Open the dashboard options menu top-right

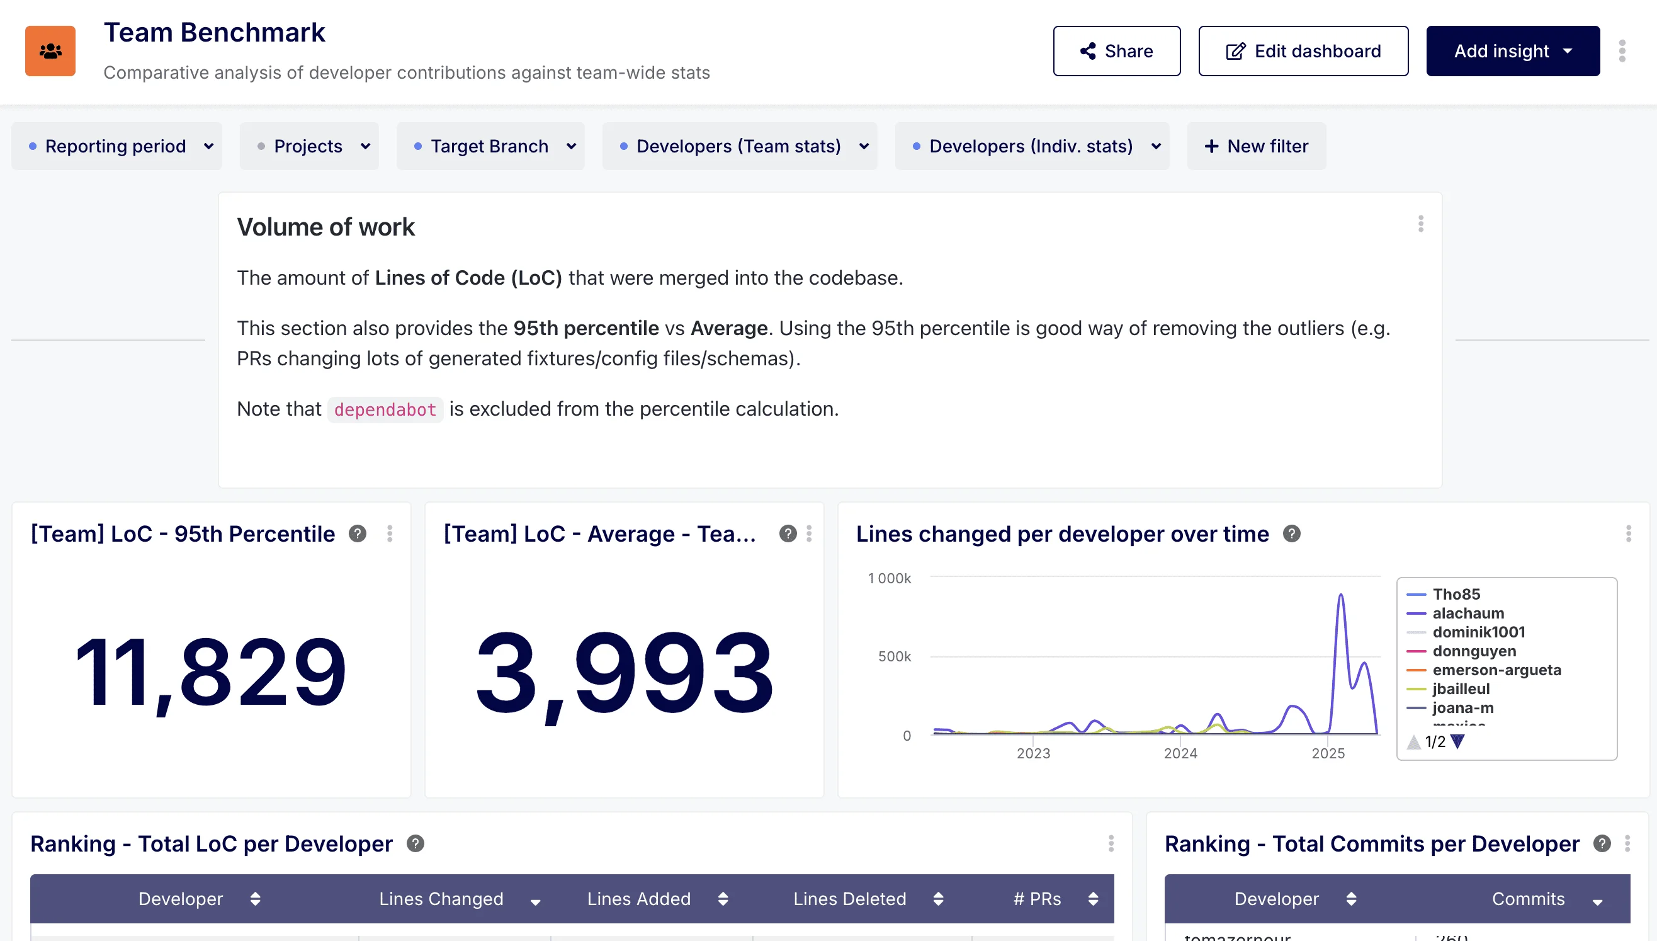coord(1621,50)
